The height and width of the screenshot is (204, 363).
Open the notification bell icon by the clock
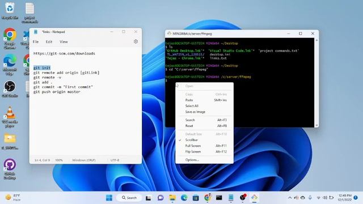click(x=356, y=198)
